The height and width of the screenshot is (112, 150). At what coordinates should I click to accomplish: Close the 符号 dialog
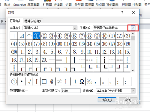coord(133,13)
